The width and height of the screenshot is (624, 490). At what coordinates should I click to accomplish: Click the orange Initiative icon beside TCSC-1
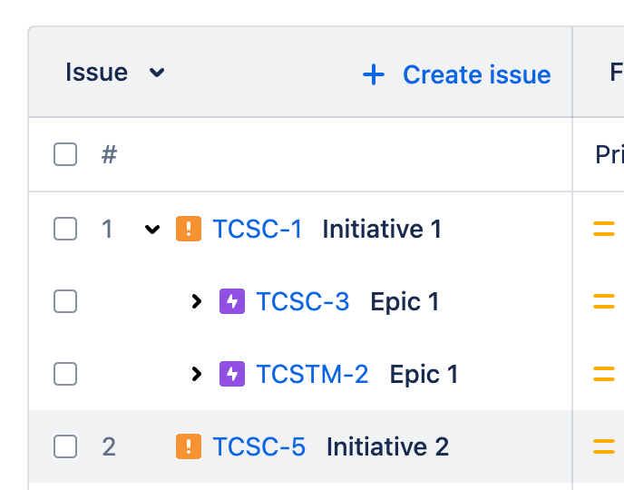tap(189, 229)
